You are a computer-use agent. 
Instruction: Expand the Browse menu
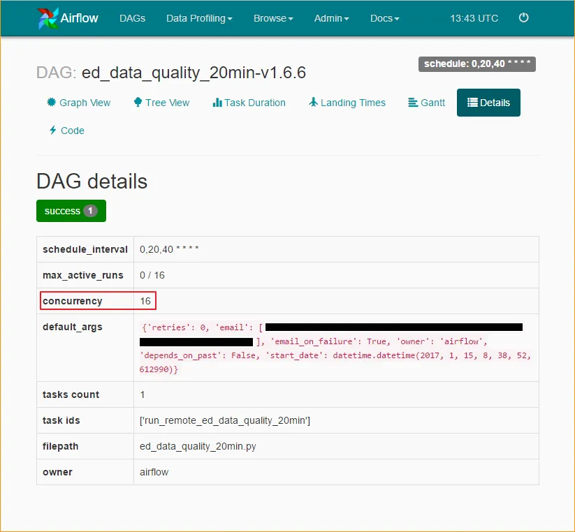[x=273, y=18]
